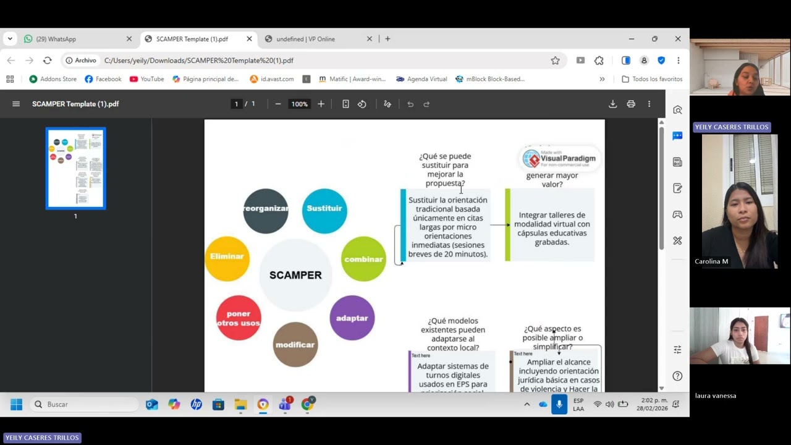
Task: Open the sidebar chat messages icon
Action: click(678, 136)
